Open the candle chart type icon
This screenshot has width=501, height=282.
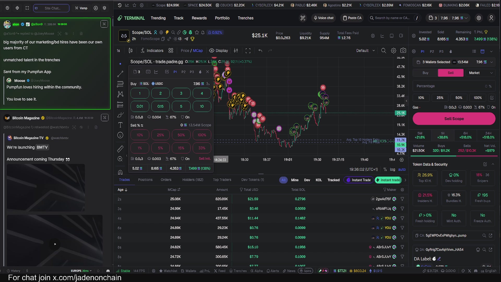click(x=131, y=51)
